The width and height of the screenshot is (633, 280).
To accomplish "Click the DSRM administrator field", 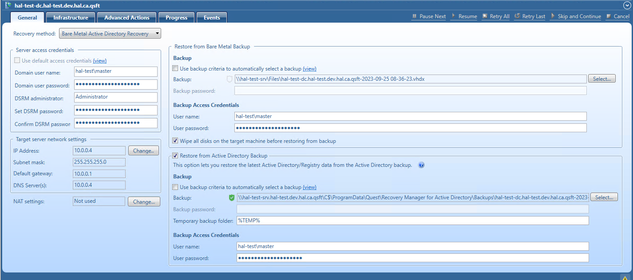I will click(116, 97).
